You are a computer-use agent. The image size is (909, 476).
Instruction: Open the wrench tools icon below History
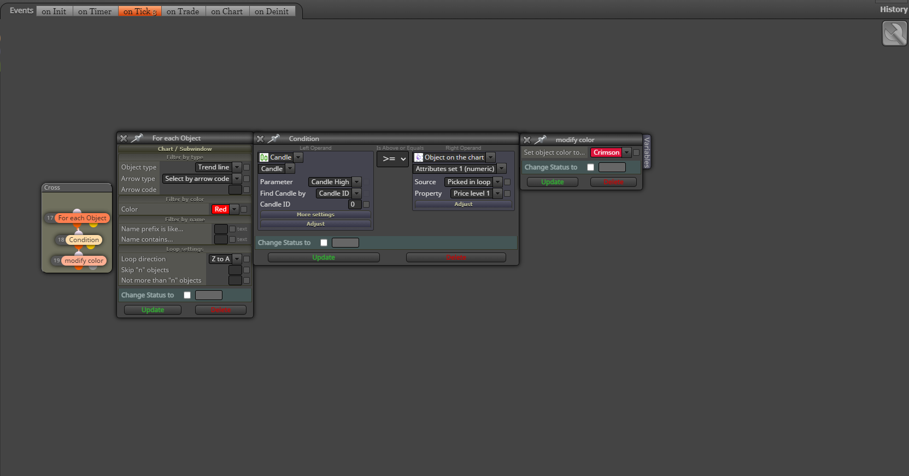click(x=895, y=34)
